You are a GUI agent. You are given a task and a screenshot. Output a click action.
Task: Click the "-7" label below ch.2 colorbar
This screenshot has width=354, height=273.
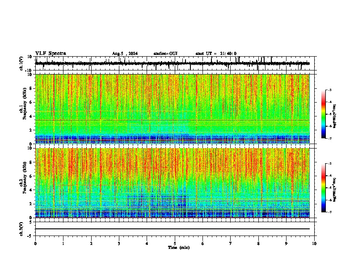click(x=329, y=212)
